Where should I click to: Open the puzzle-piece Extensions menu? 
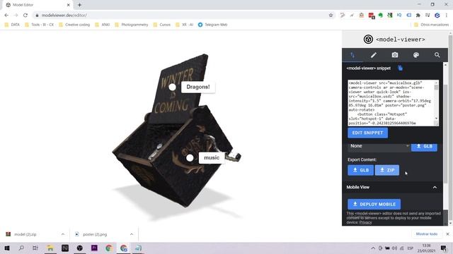(x=418, y=16)
